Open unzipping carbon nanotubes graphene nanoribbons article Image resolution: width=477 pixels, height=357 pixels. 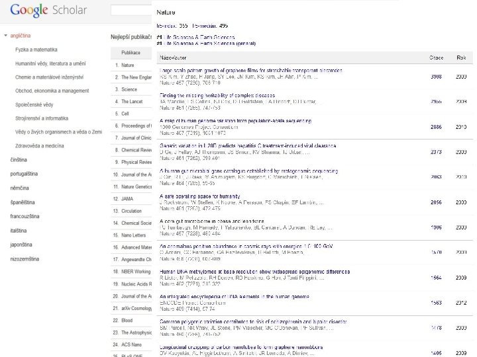tap(241, 347)
